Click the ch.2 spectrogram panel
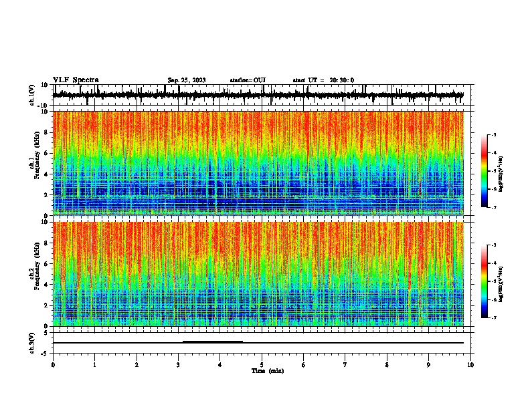The width and height of the screenshot is (530, 409). pyautogui.click(x=258, y=274)
